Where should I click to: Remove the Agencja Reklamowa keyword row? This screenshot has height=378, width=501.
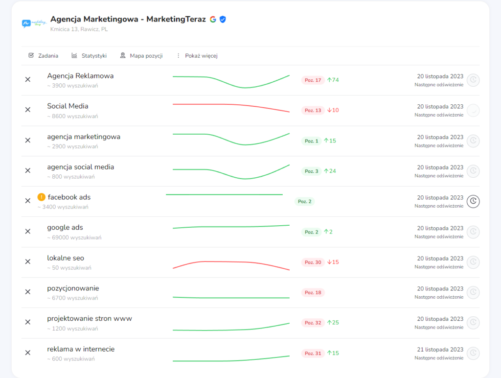point(28,79)
